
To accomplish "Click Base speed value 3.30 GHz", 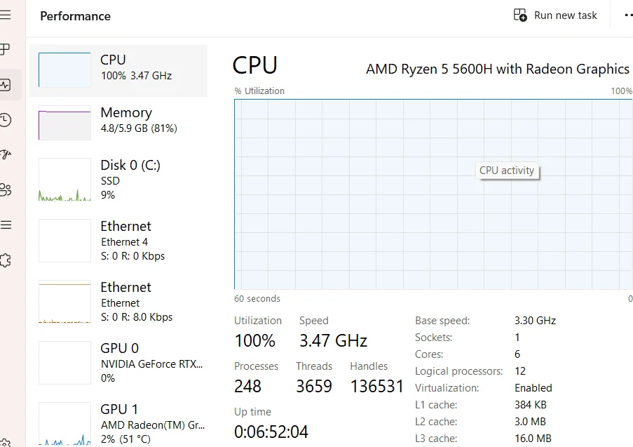I will (535, 321).
